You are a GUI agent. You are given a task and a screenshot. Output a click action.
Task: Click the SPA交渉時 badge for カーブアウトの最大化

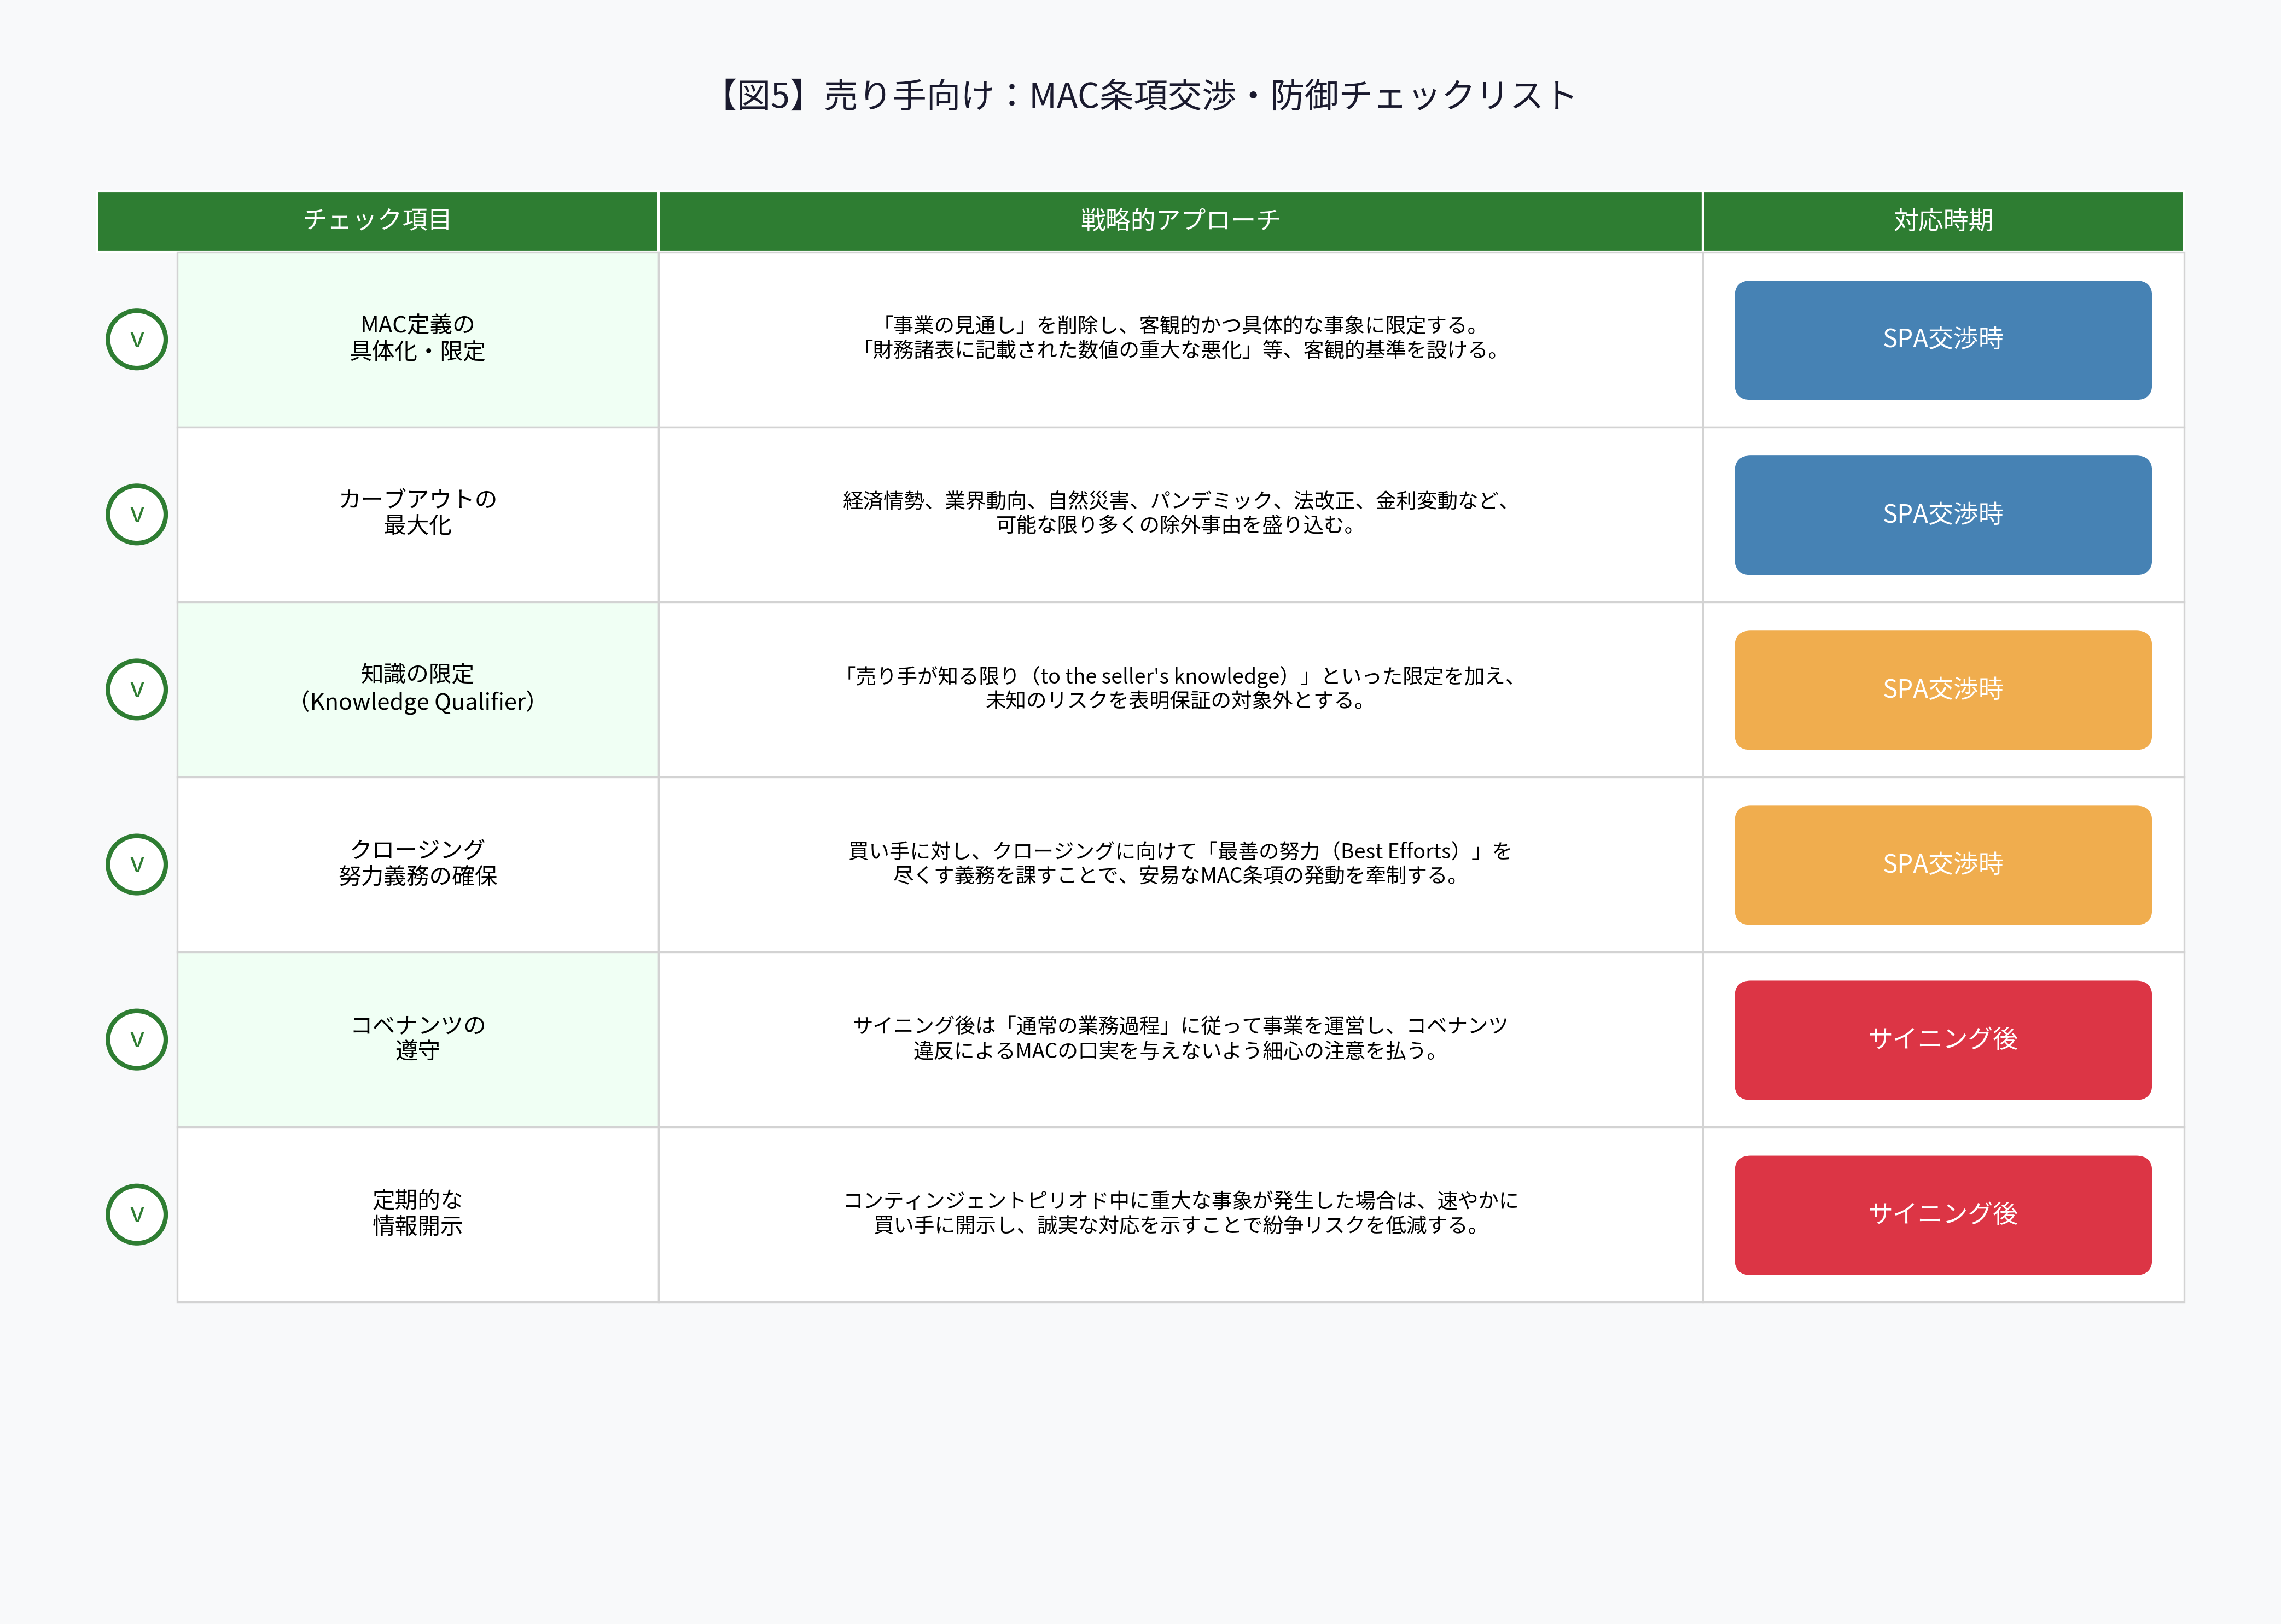[x=1942, y=515]
